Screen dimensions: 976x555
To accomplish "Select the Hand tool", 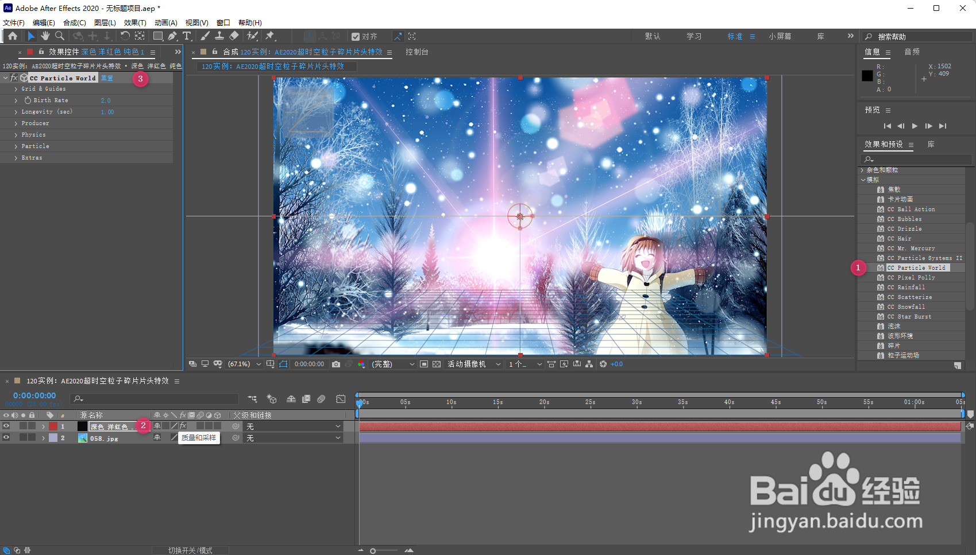I will [45, 36].
